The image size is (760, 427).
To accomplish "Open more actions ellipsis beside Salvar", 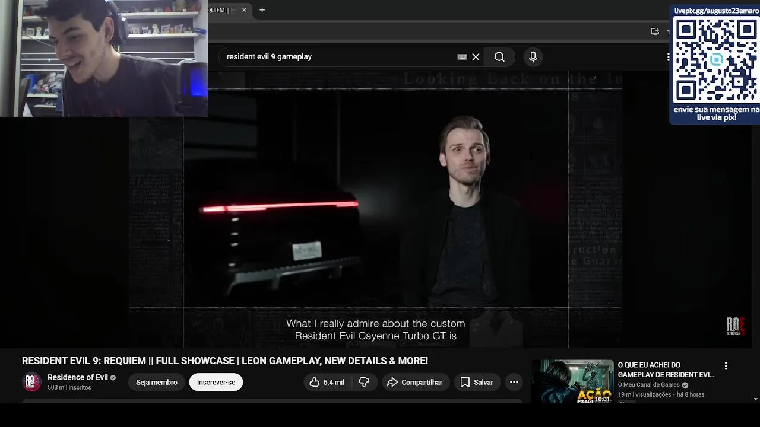I will (514, 383).
